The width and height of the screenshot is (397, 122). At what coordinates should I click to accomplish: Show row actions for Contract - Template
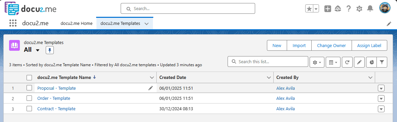[x=381, y=109]
